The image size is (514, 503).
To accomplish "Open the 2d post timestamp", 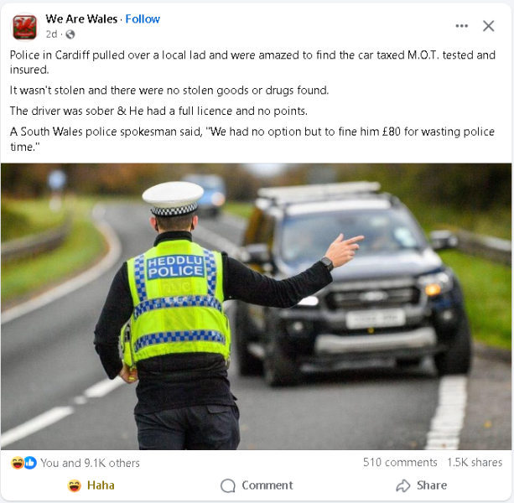I will coord(51,34).
